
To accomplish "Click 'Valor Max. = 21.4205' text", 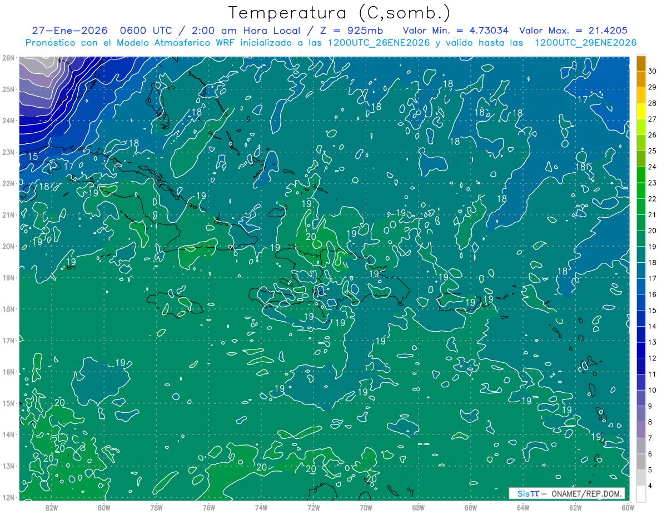I will tap(574, 31).
